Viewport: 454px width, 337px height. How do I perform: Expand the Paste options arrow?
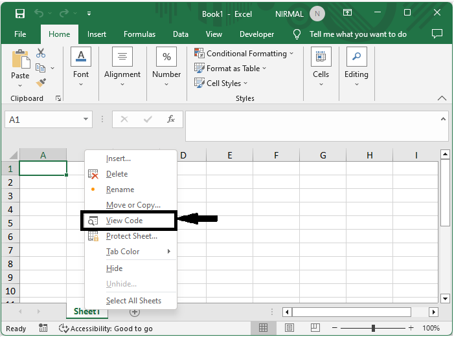coord(20,85)
